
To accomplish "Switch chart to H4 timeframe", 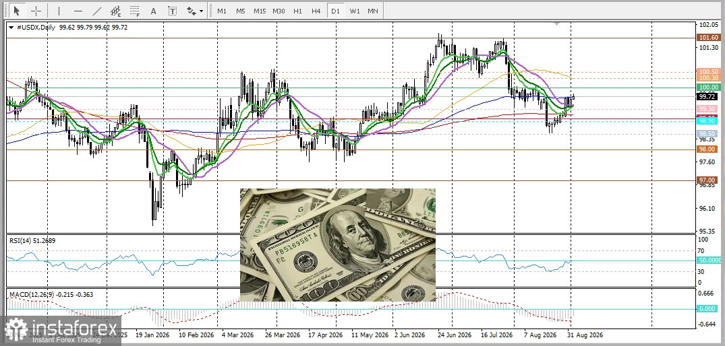I will tap(316, 11).
